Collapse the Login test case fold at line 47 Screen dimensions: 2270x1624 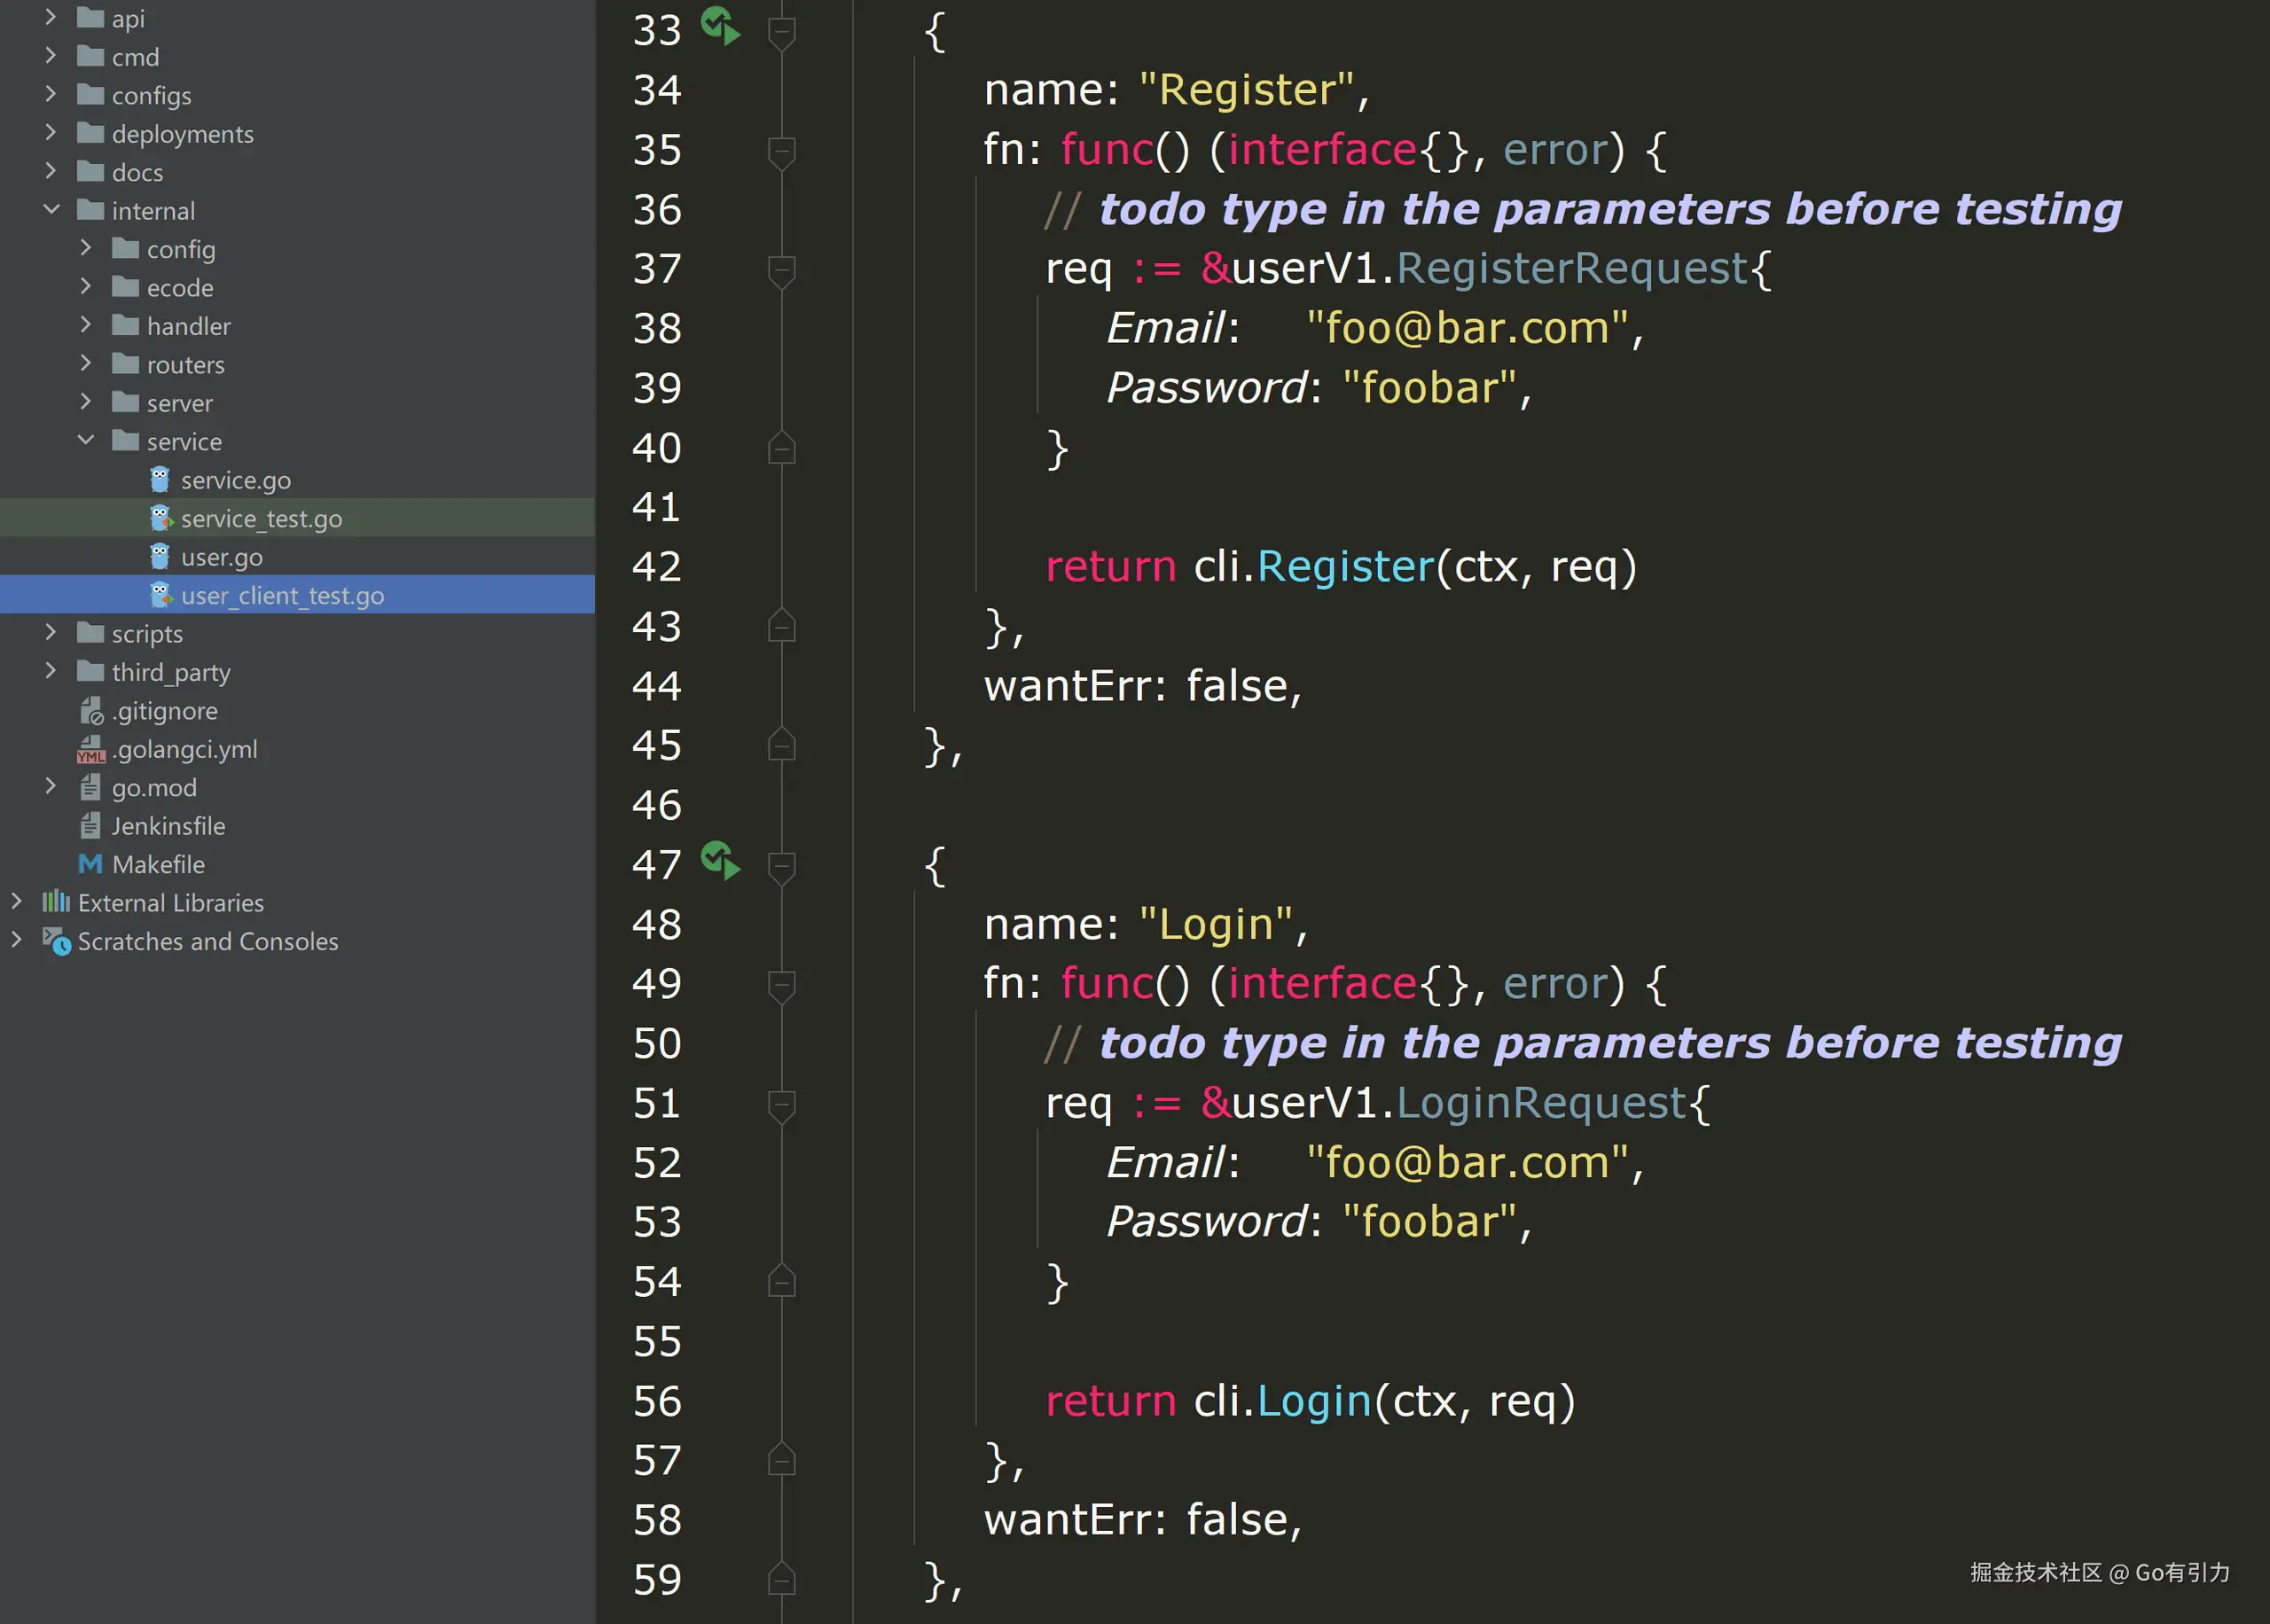781,865
